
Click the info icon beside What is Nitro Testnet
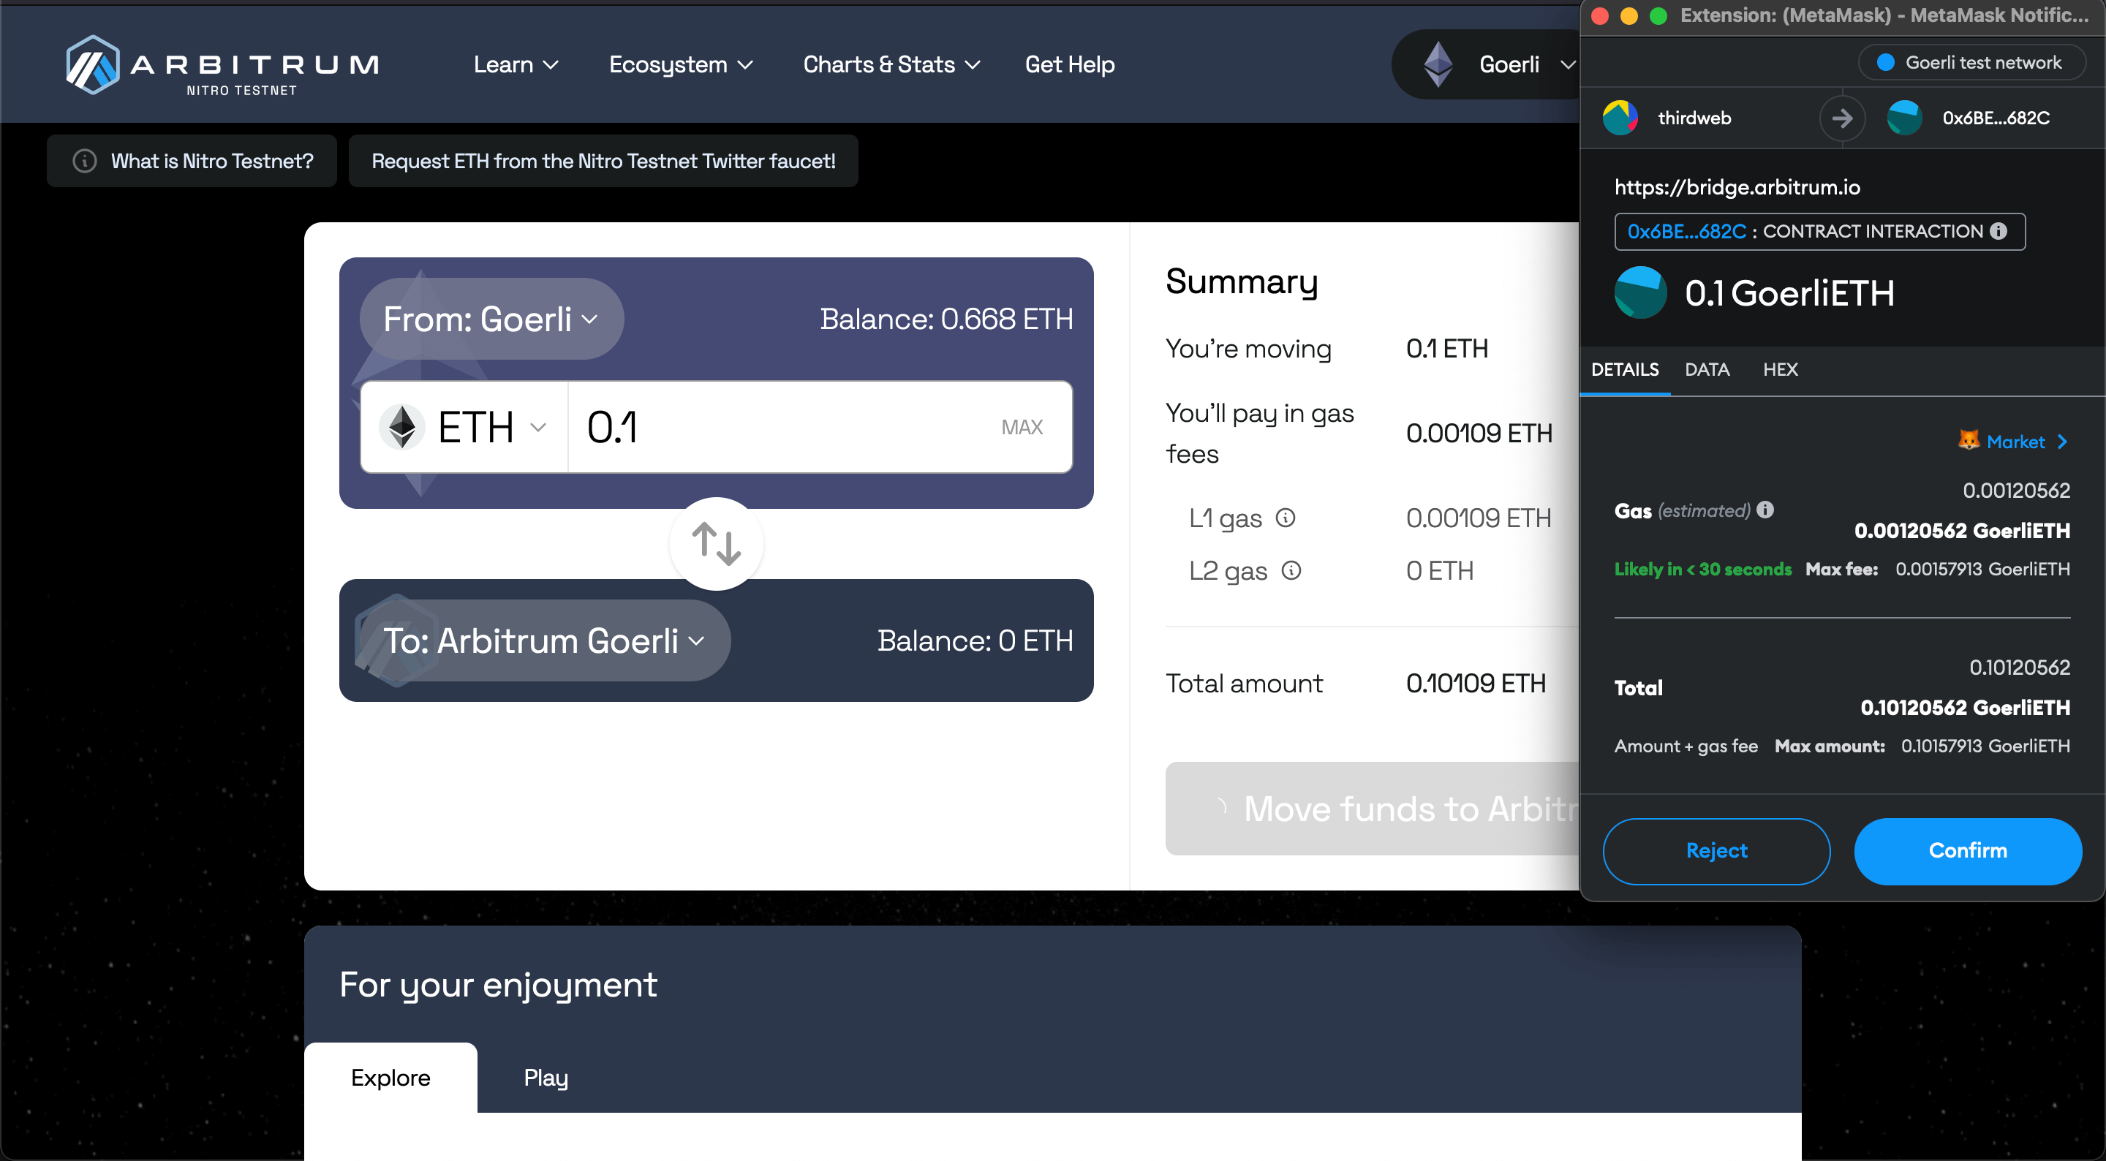pyautogui.click(x=85, y=161)
